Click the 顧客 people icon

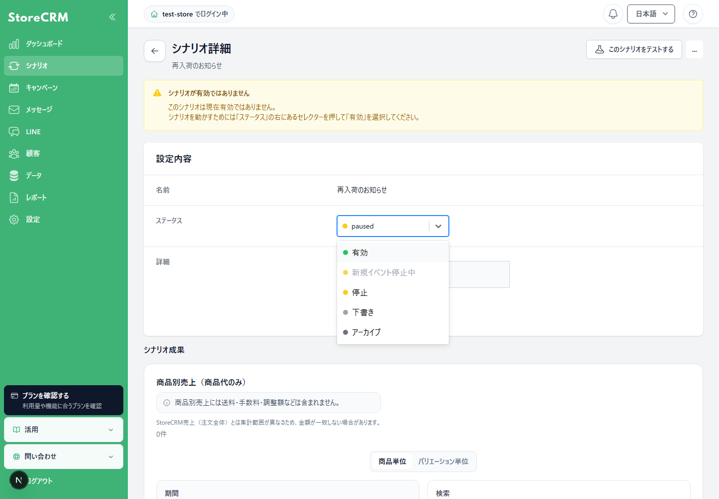[14, 154]
